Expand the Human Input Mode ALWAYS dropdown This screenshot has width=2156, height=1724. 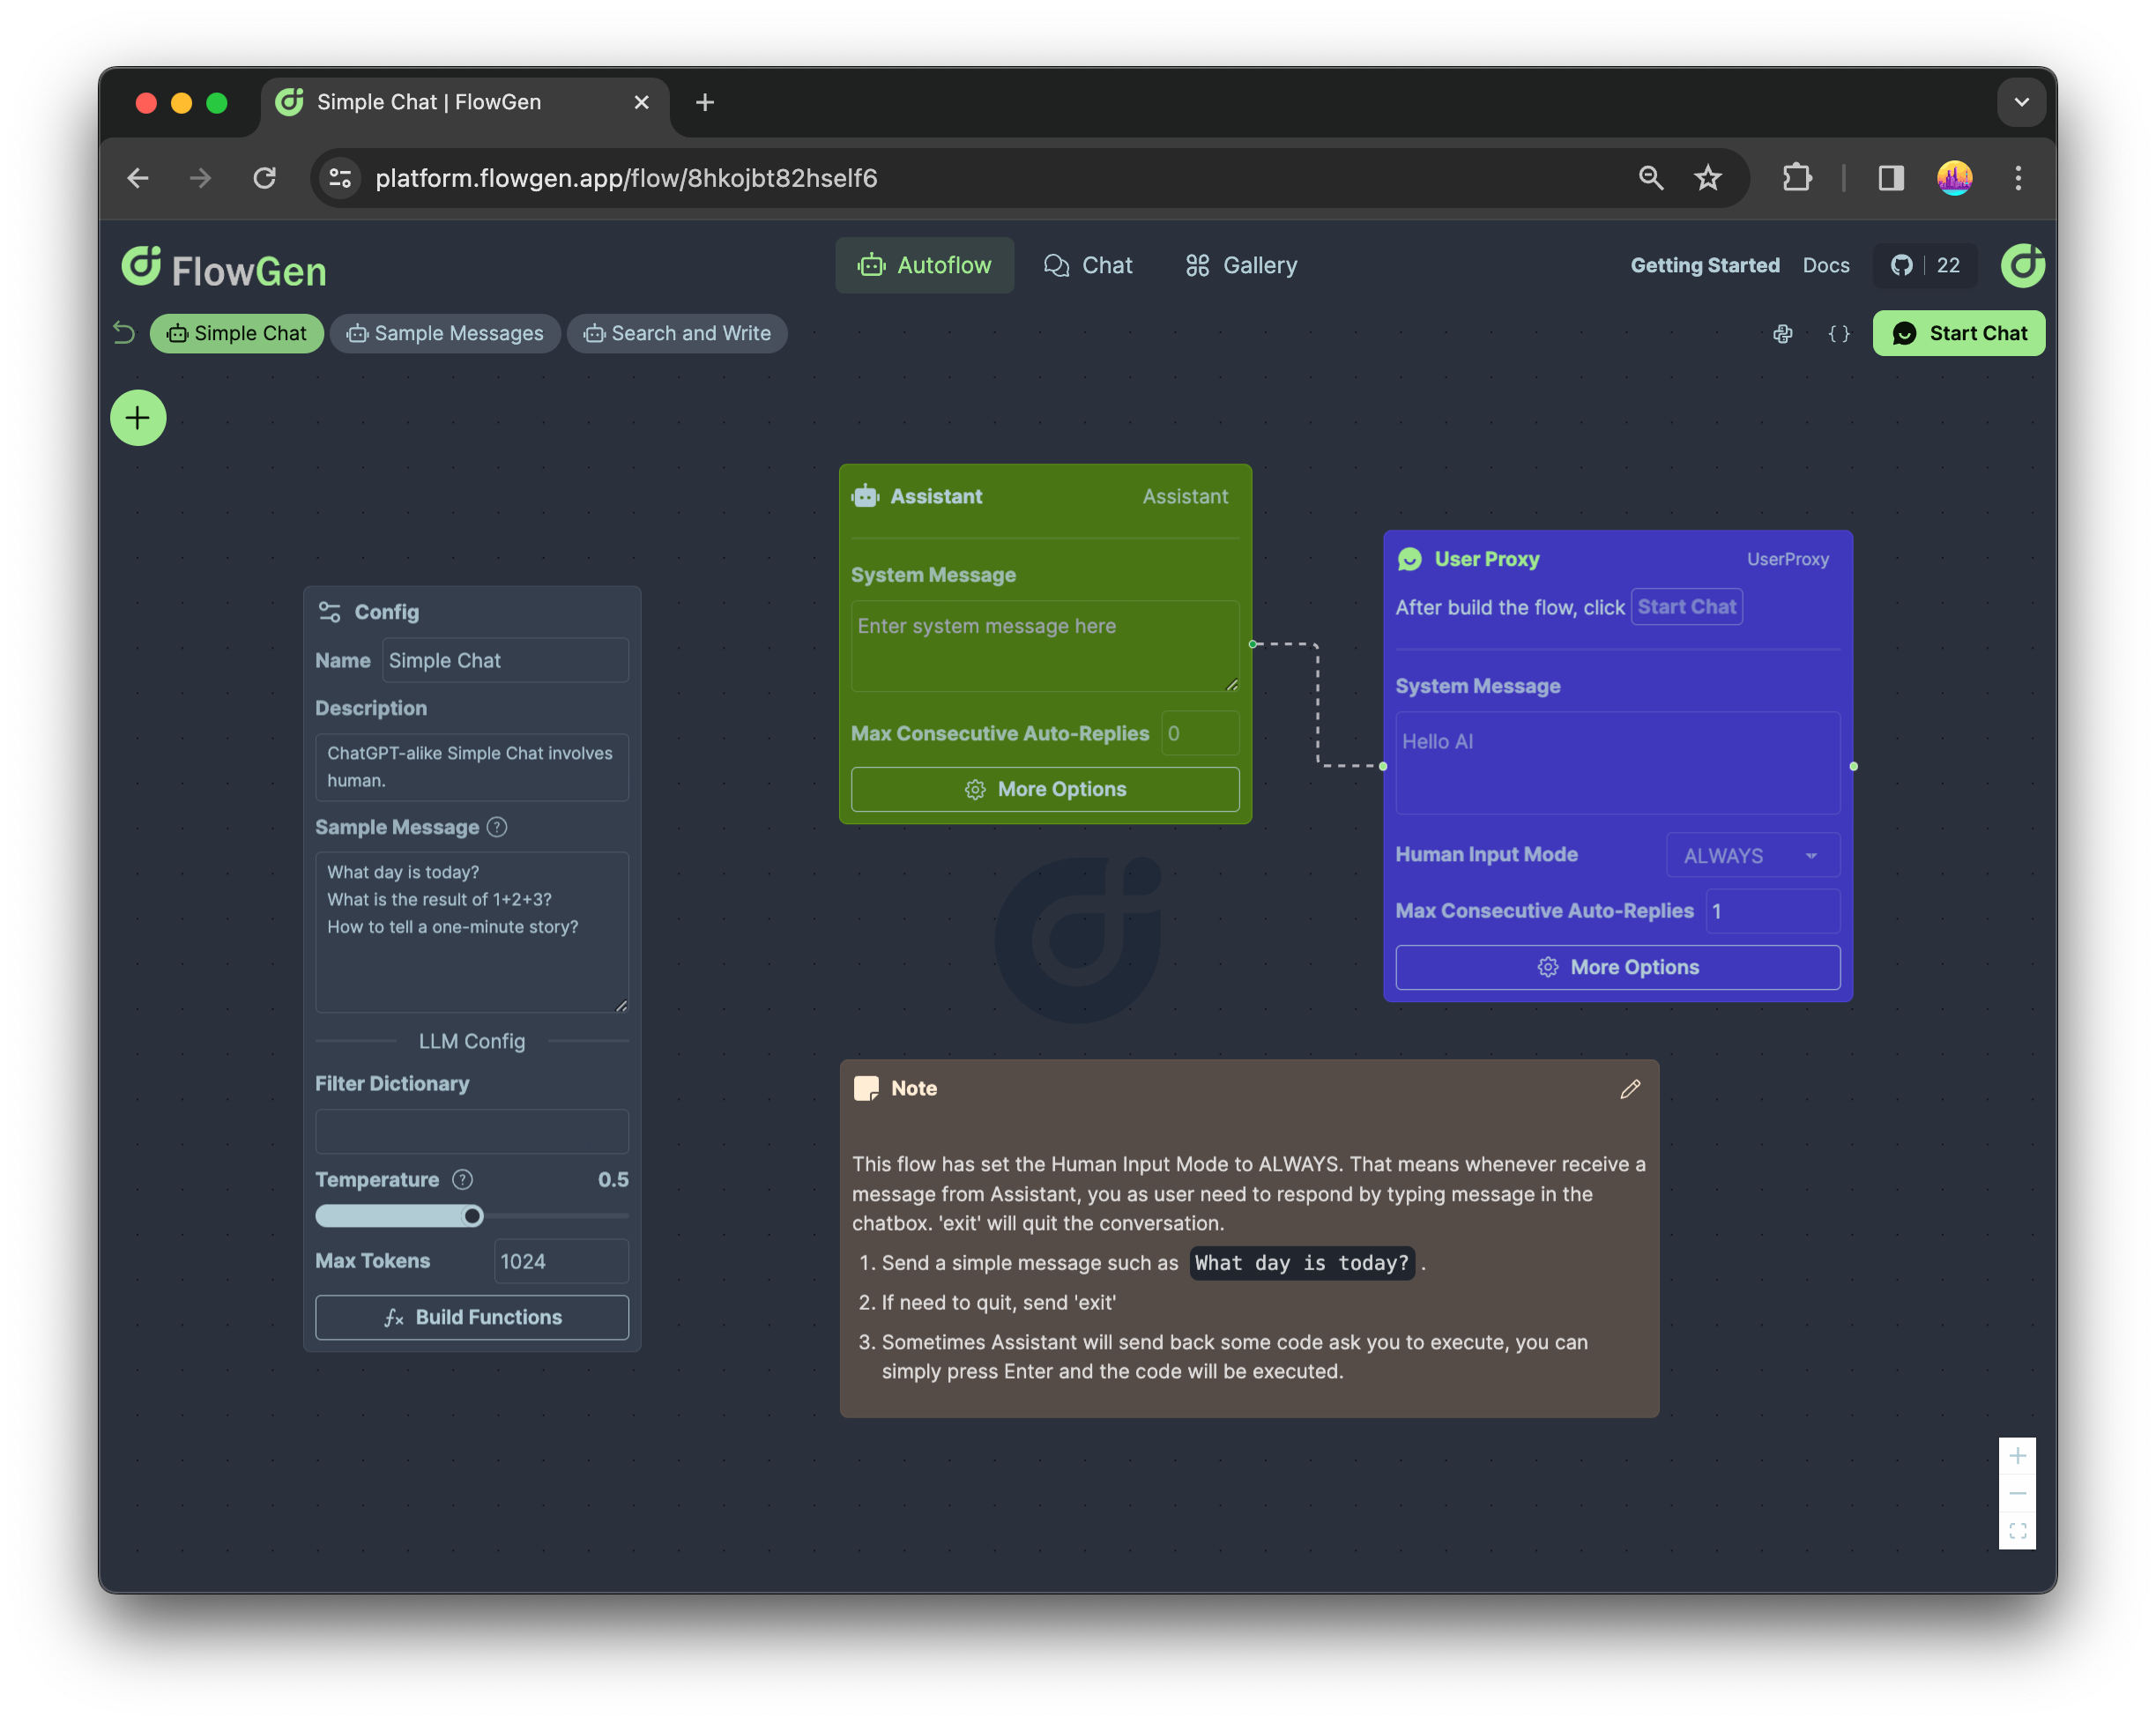point(1753,856)
